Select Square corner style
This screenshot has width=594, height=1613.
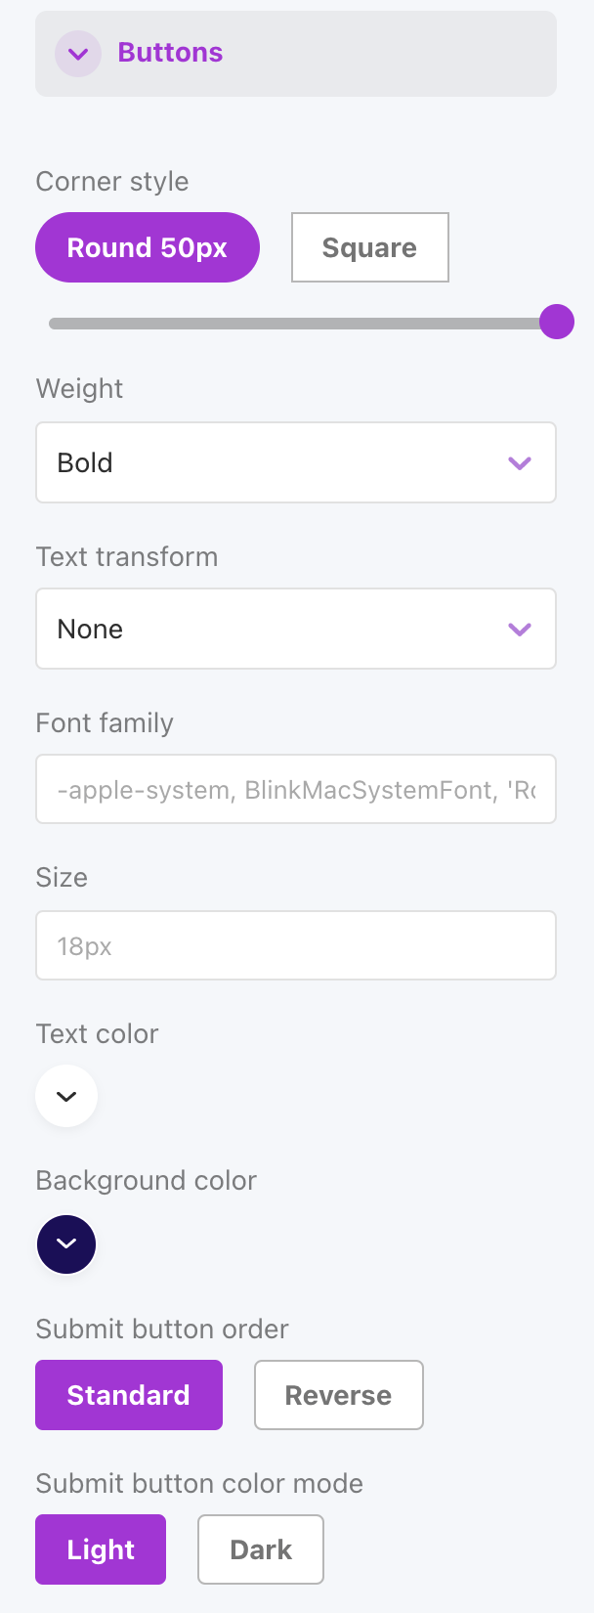[369, 248]
